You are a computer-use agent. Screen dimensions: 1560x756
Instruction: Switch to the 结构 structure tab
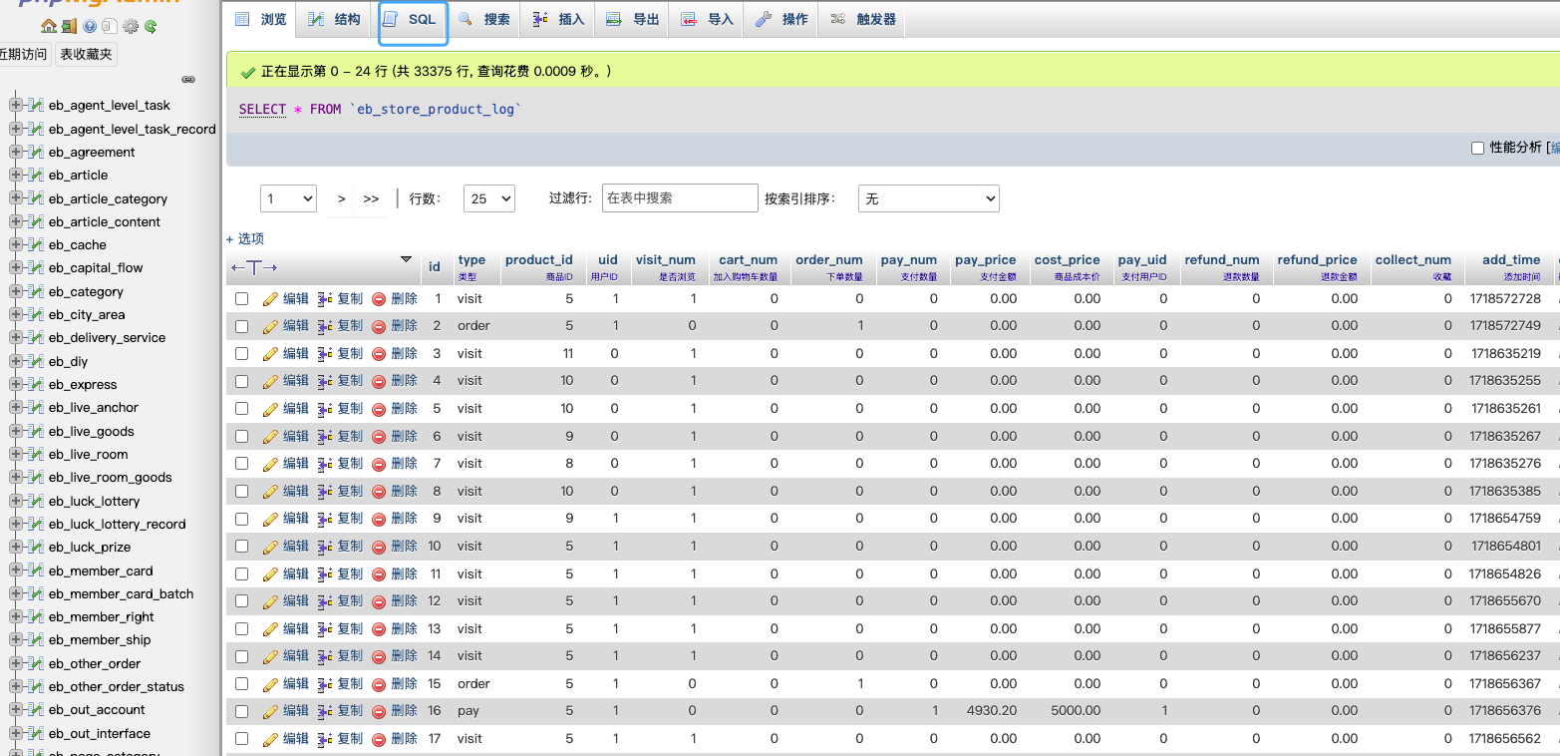point(334,19)
